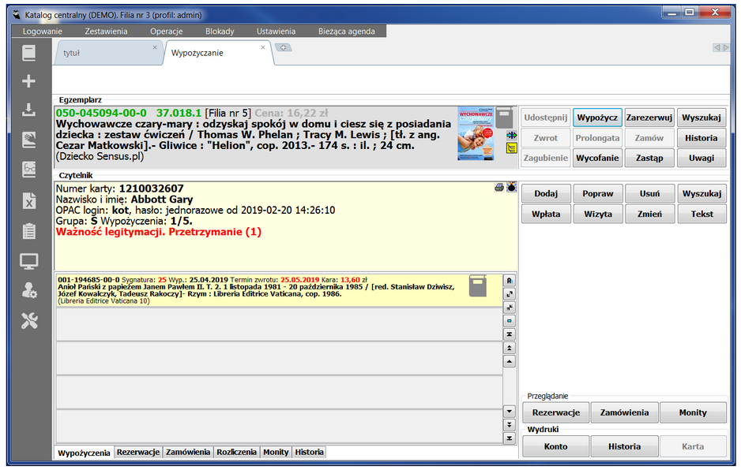This screenshot has width=741, height=470.
Task: Click the monitor icon in left sidebar
Action: point(29,260)
